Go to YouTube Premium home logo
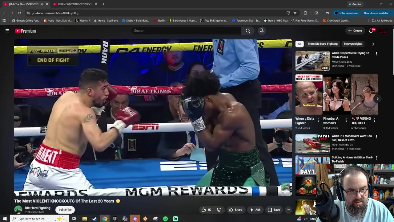 25,31
